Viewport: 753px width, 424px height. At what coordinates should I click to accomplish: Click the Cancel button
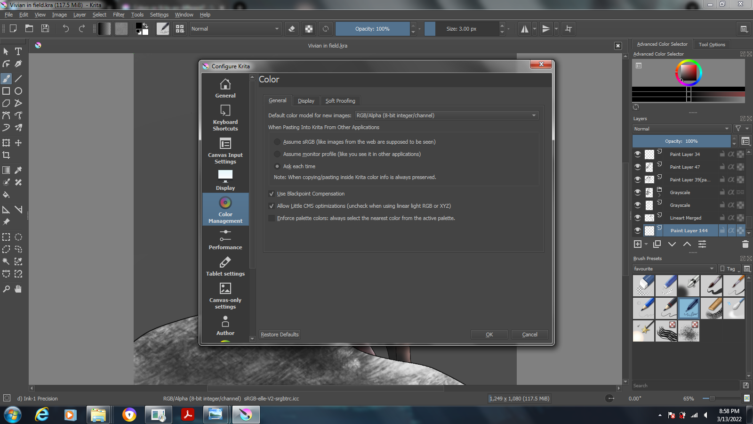530,334
